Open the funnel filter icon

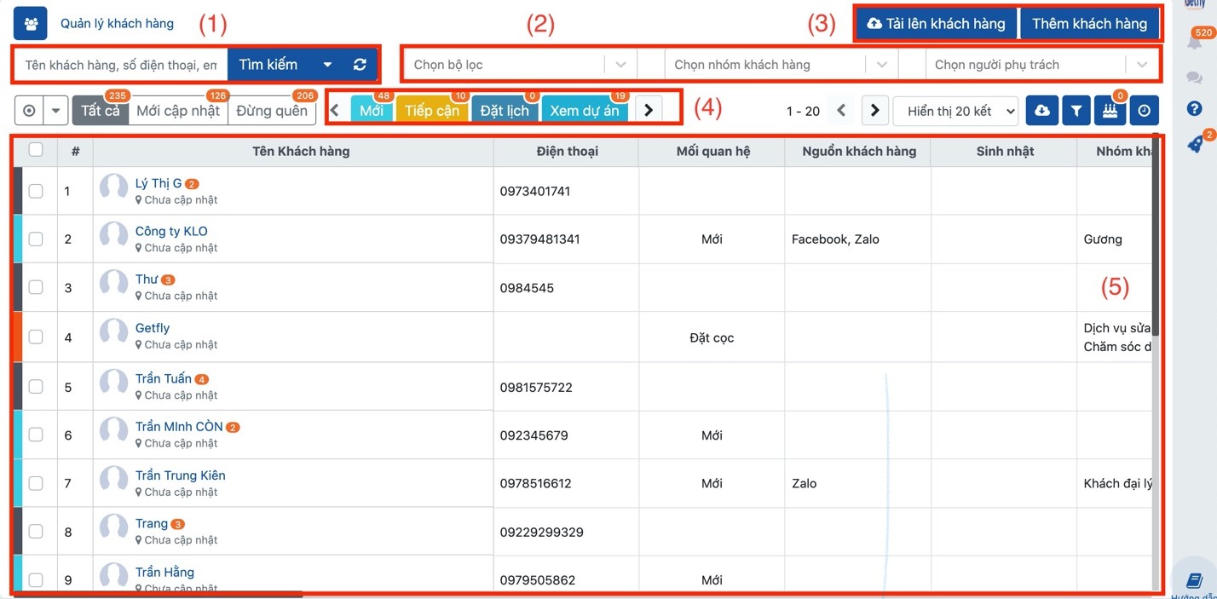coord(1076,111)
